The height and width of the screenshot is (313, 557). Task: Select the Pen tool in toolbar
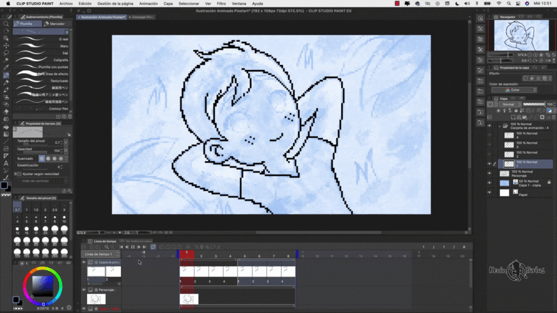[x=6, y=75]
